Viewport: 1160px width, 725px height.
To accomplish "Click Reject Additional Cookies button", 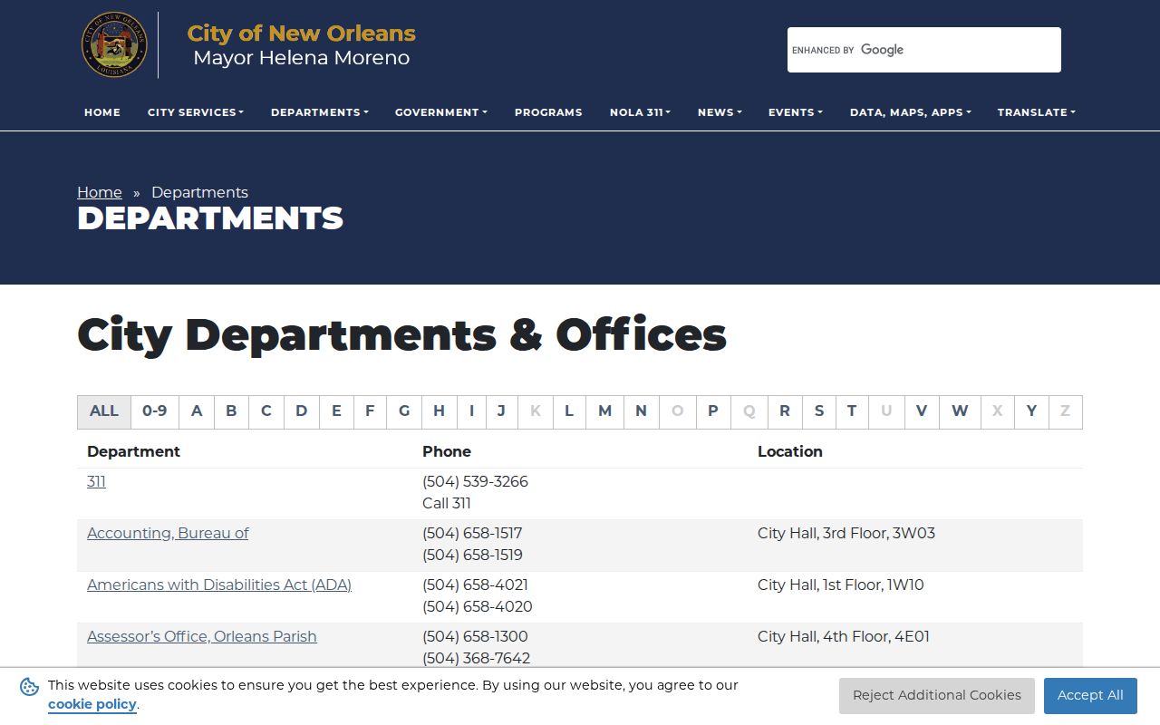I will tap(937, 695).
